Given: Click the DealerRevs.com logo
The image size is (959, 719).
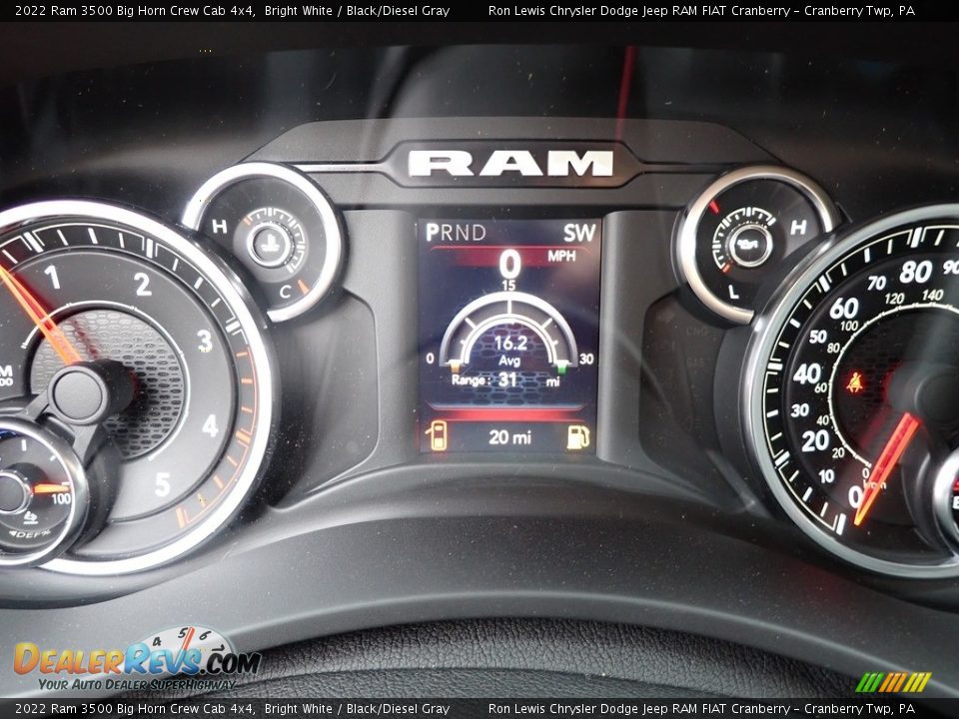Looking at the screenshot, I should [x=137, y=660].
